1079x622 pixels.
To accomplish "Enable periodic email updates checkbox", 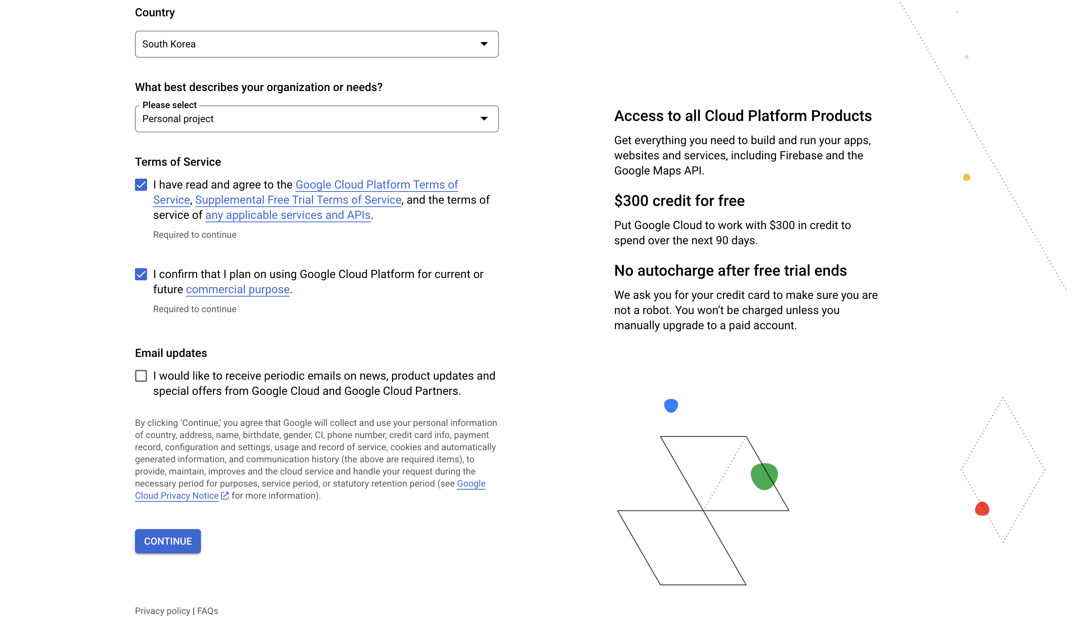I will pyautogui.click(x=141, y=376).
